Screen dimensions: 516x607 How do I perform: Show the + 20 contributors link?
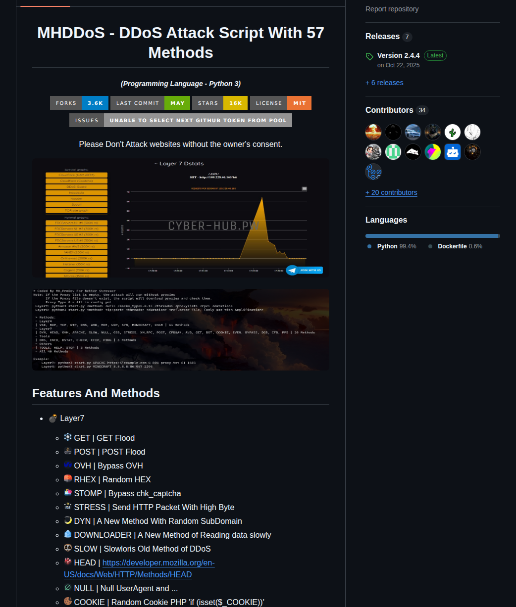(x=391, y=192)
